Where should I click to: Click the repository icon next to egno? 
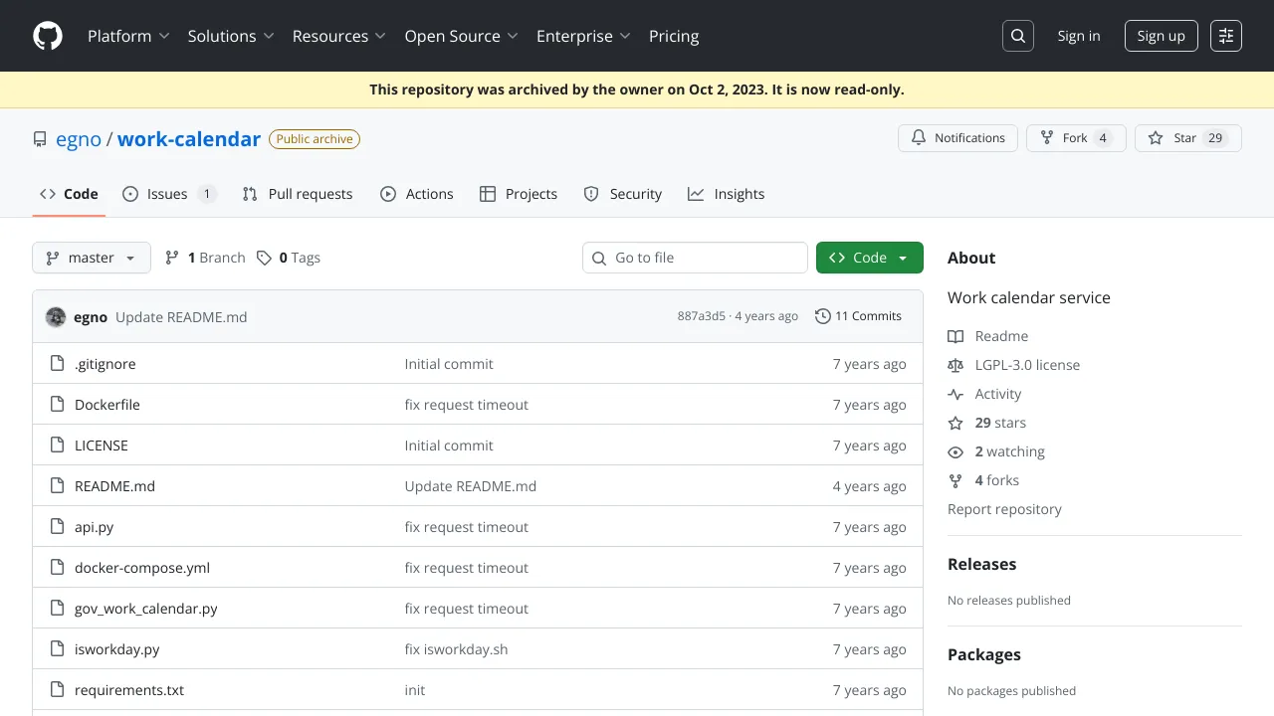pyautogui.click(x=40, y=139)
